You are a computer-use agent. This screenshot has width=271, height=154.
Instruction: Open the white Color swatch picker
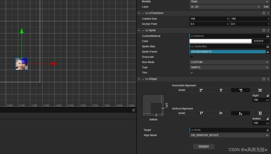(221, 41)
